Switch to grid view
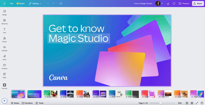The width and height of the screenshot is (205, 105). click(x=192, y=103)
